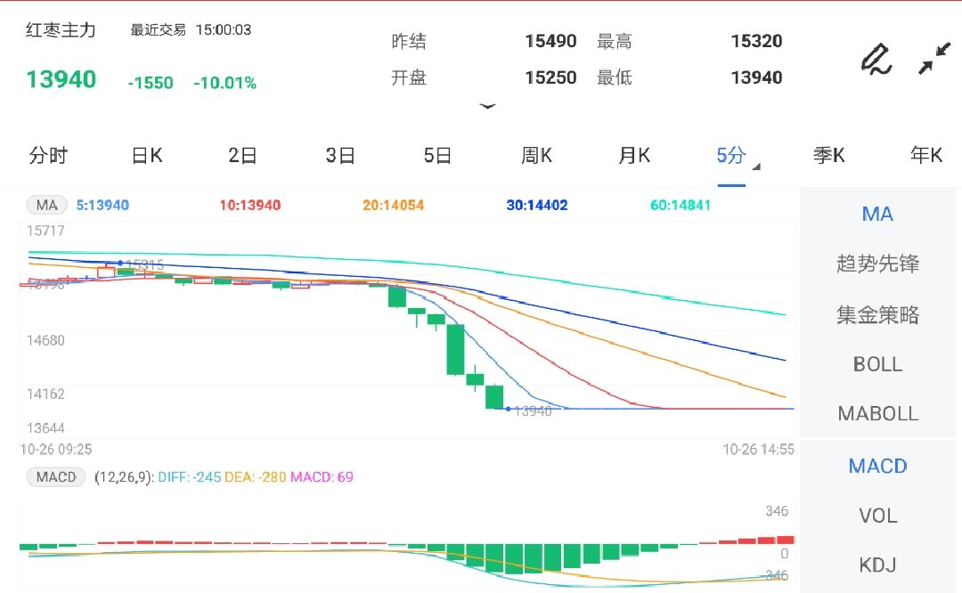Select MACD sub-indicator in sidebar
This screenshot has height=593, width=962.
click(877, 466)
